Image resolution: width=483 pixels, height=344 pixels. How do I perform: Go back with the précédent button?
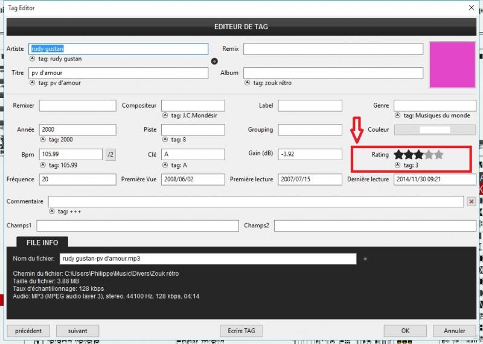point(28,331)
